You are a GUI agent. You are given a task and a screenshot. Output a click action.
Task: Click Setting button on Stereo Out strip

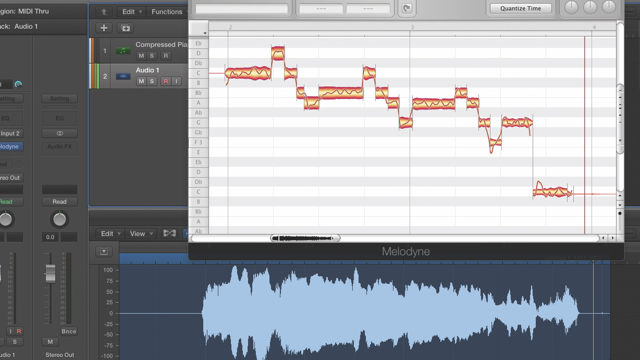(60, 98)
